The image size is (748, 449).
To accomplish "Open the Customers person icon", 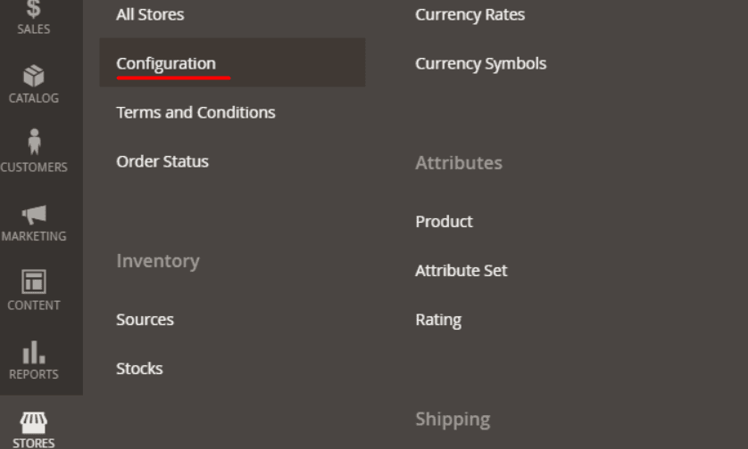I will pyautogui.click(x=34, y=142).
